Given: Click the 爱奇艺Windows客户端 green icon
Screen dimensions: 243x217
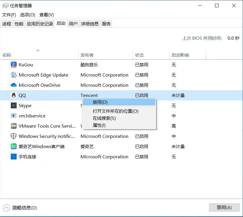Looking at the screenshot, I should [x=13, y=146].
